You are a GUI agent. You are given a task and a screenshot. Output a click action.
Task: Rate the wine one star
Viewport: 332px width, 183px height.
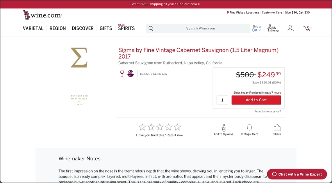click(142, 127)
